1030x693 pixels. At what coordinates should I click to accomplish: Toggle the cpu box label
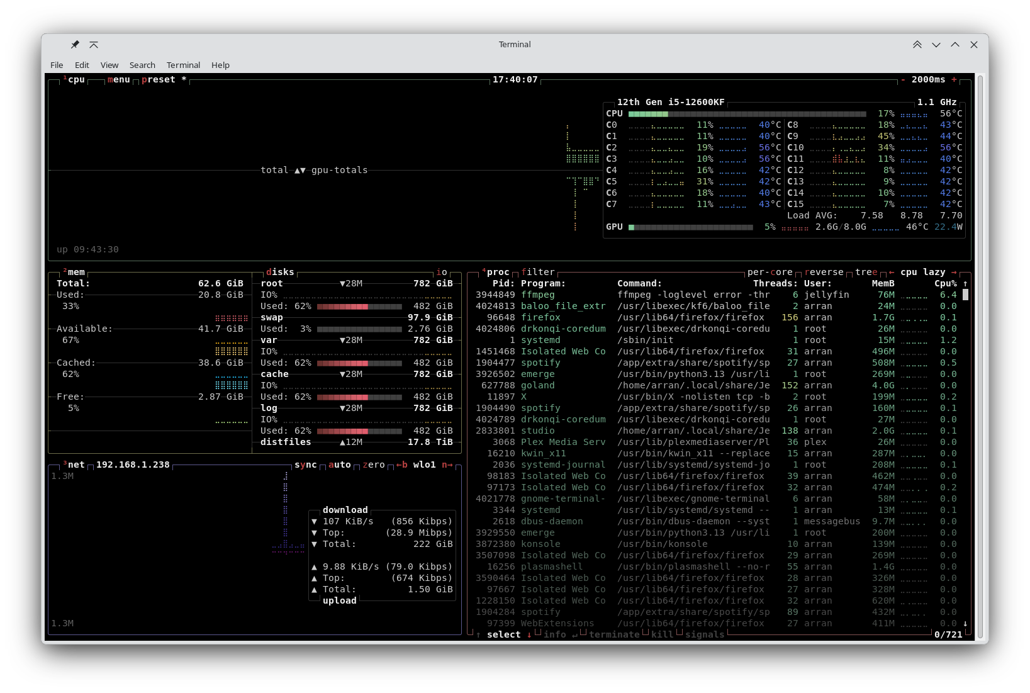click(74, 80)
